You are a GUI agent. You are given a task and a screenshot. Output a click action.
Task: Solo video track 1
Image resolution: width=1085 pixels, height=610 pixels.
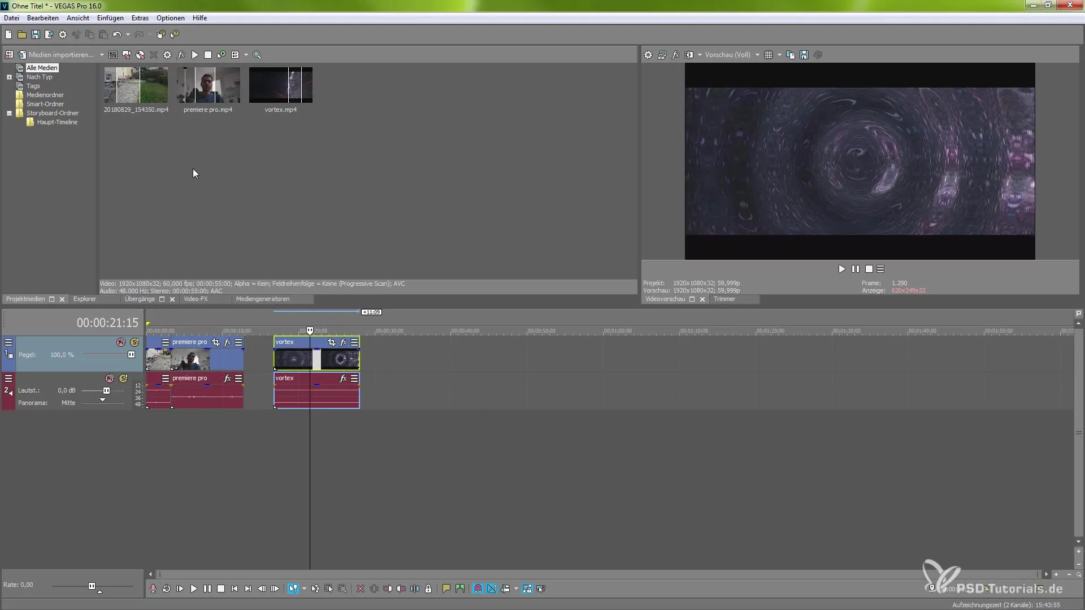pyautogui.click(x=134, y=342)
